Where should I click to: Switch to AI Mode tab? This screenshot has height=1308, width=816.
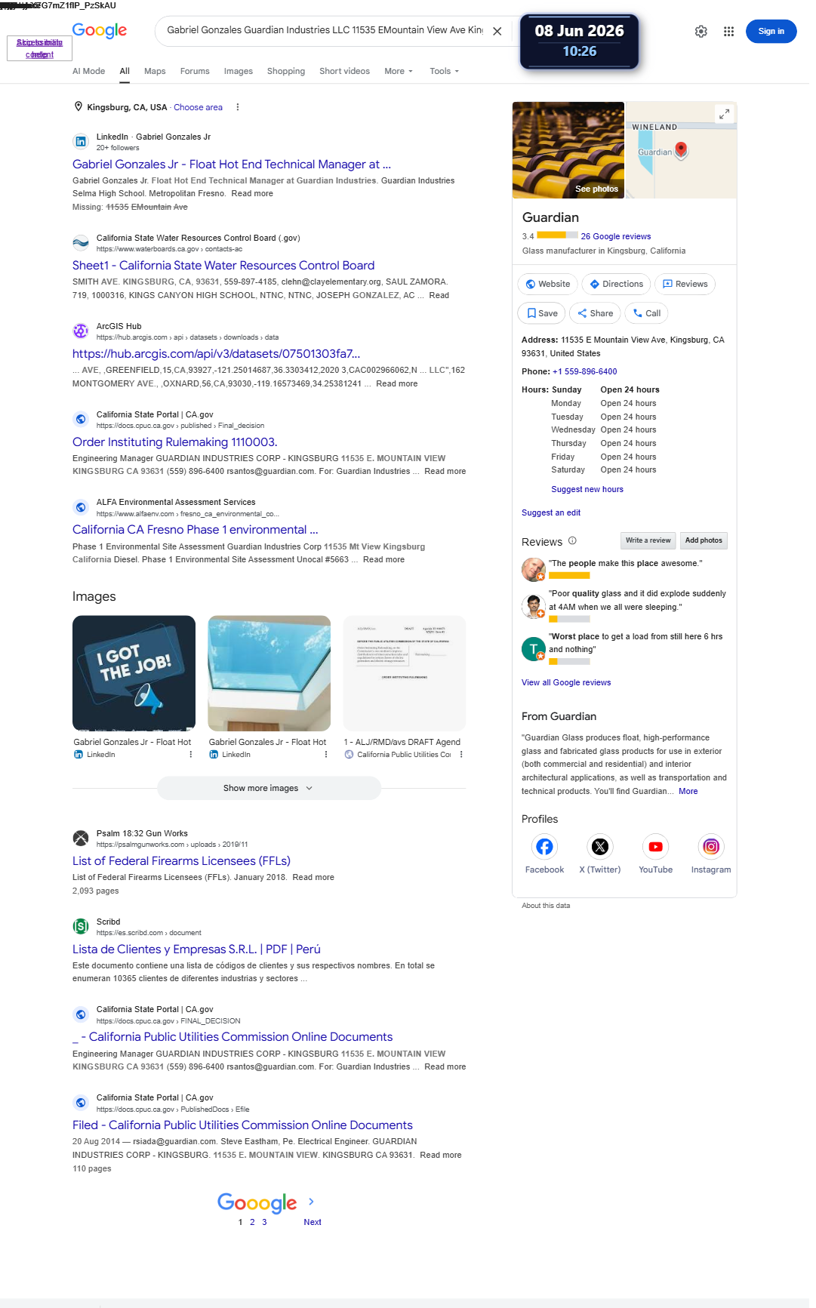point(88,71)
